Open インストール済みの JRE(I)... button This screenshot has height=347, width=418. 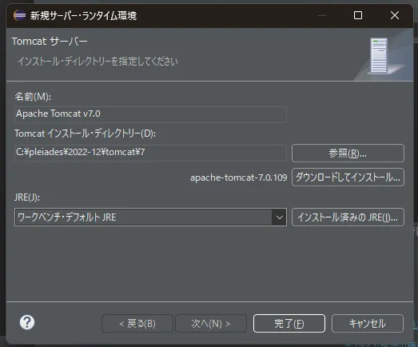click(x=348, y=217)
